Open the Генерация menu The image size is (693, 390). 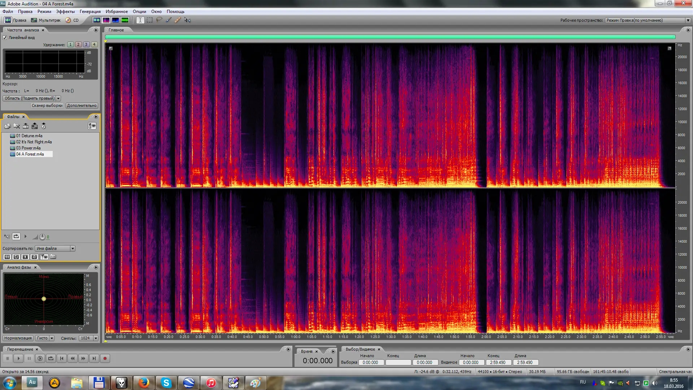[x=90, y=12]
